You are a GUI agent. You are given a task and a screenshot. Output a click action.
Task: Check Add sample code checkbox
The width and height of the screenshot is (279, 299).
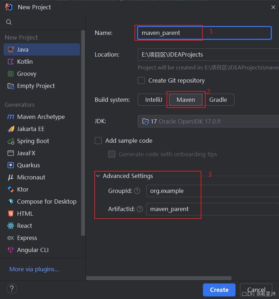tap(98, 141)
